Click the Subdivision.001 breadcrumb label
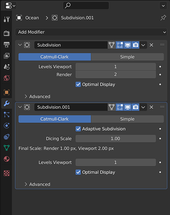This screenshot has height=215, width=170. (x=77, y=18)
